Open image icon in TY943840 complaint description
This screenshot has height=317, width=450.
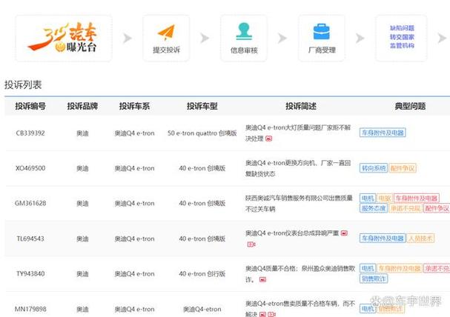click(262, 279)
